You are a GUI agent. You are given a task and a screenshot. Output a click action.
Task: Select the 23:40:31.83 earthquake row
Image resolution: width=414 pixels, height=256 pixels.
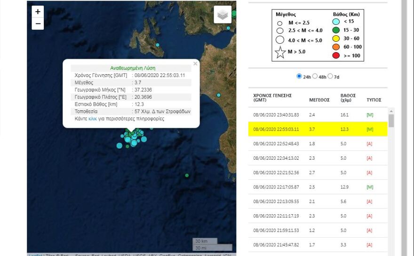[318, 115]
